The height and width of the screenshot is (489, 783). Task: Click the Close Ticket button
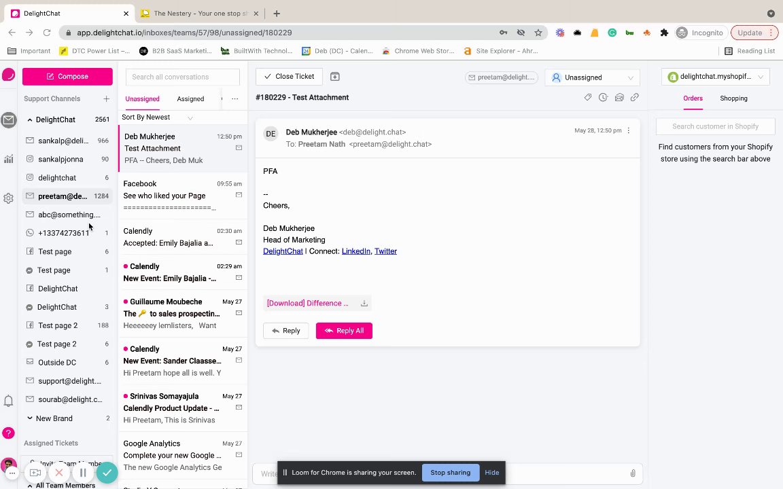click(289, 76)
